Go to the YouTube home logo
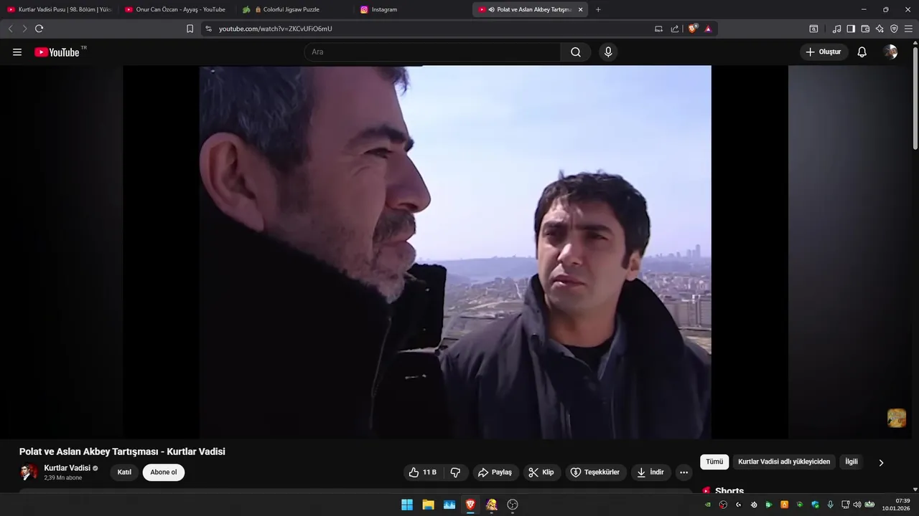 click(57, 52)
